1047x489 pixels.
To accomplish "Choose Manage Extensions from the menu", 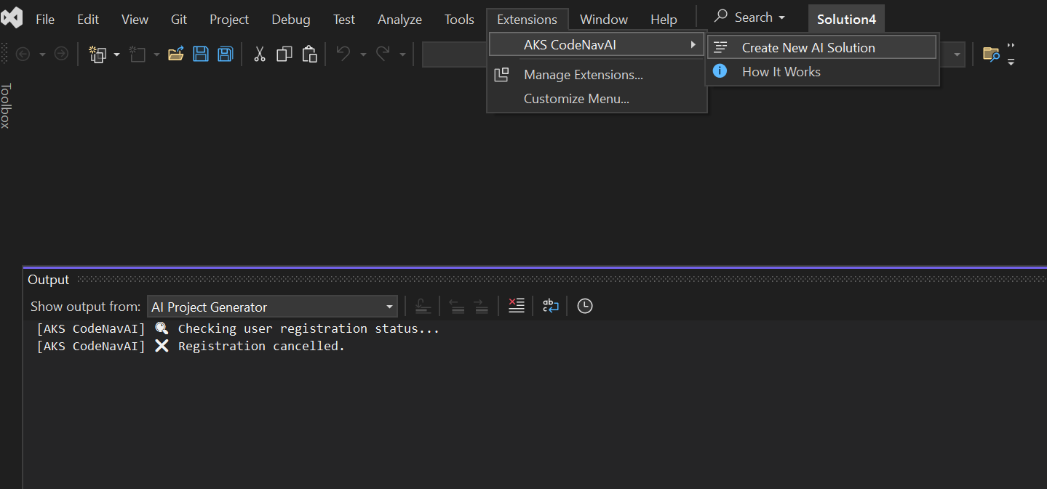I will tap(583, 75).
